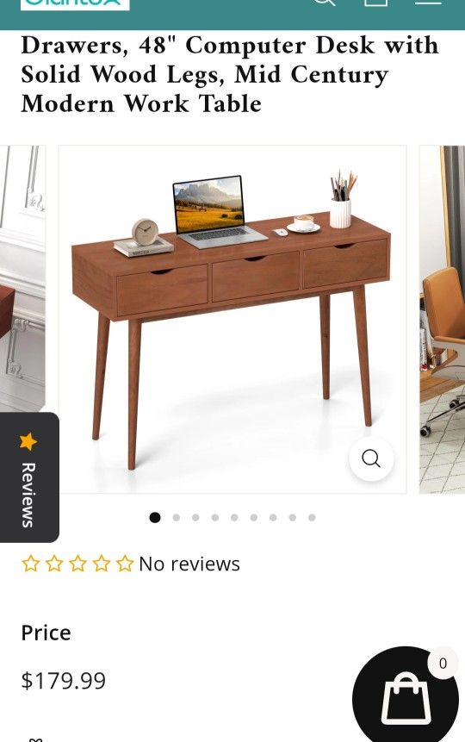This screenshot has width=465, height=742.
Task: Open the Reviews side tab
Action: coord(29,477)
